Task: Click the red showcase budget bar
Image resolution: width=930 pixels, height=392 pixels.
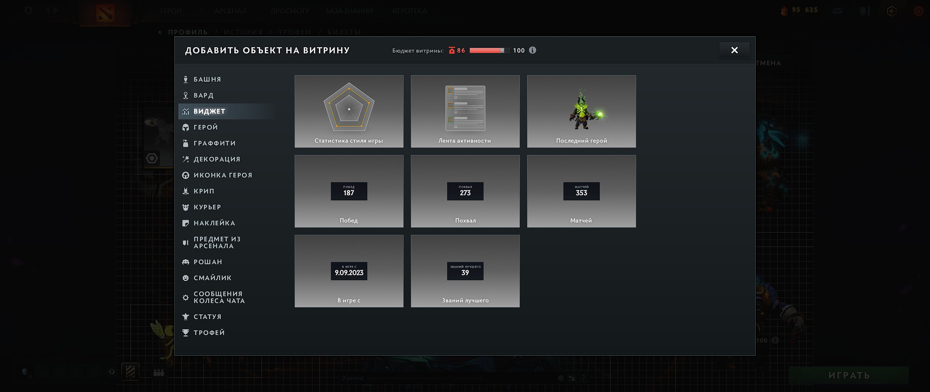Action: 489,50
